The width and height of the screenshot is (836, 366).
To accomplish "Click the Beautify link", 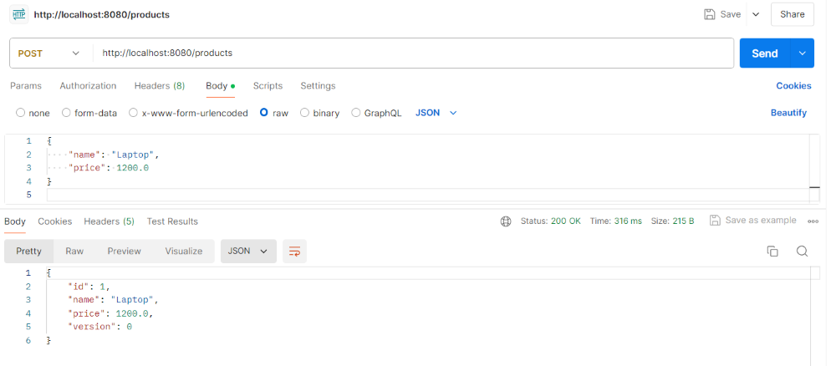I will pyautogui.click(x=788, y=113).
